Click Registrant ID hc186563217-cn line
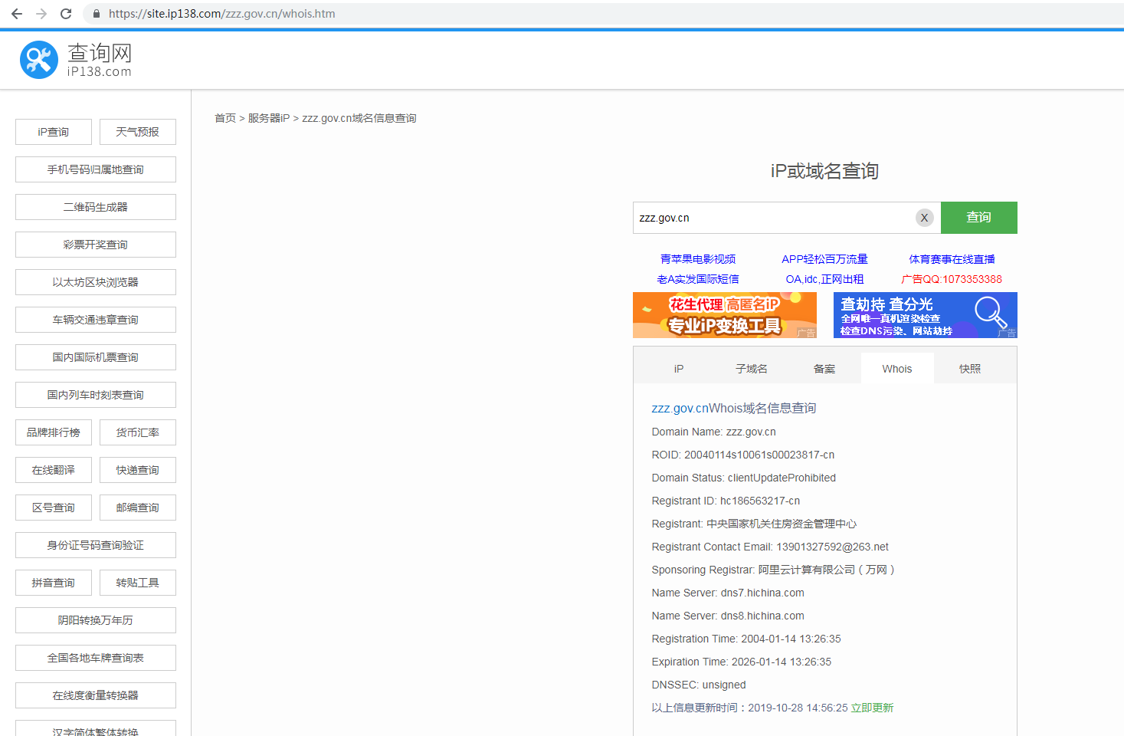 pyautogui.click(x=726, y=501)
